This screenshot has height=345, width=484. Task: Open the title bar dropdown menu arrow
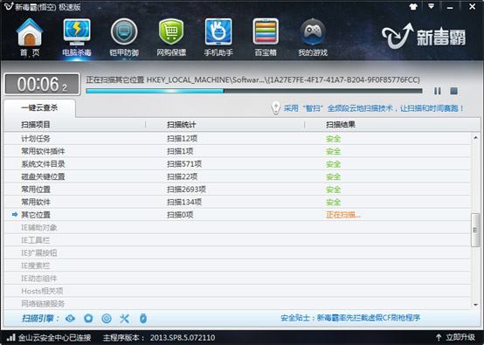[x=432, y=6]
